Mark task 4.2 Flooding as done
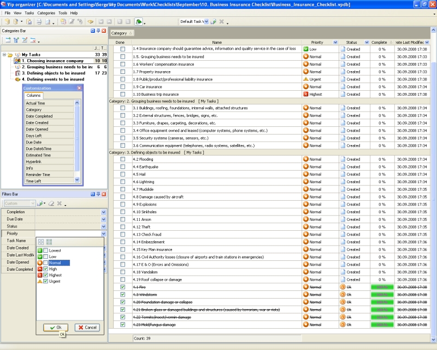 click(122, 159)
